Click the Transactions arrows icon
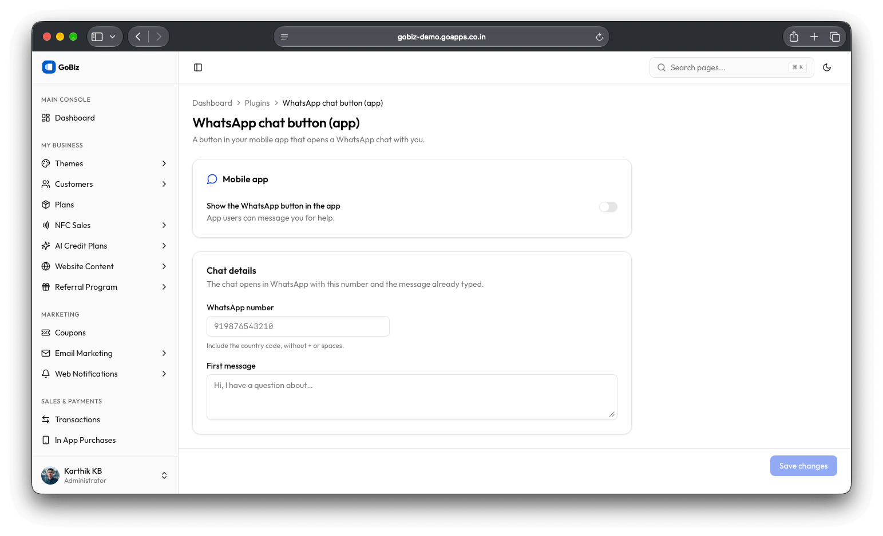This screenshot has width=883, height=536. [x=46, y=419]
